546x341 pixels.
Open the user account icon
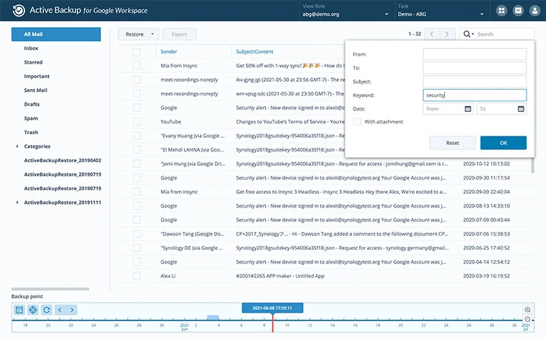[535, 11]
